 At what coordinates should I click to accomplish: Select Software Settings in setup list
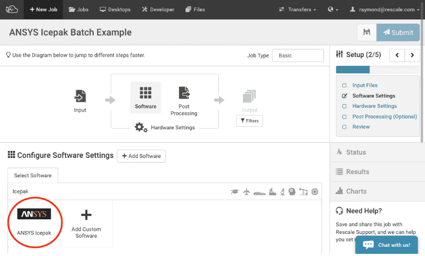click(x=374, y=96)
